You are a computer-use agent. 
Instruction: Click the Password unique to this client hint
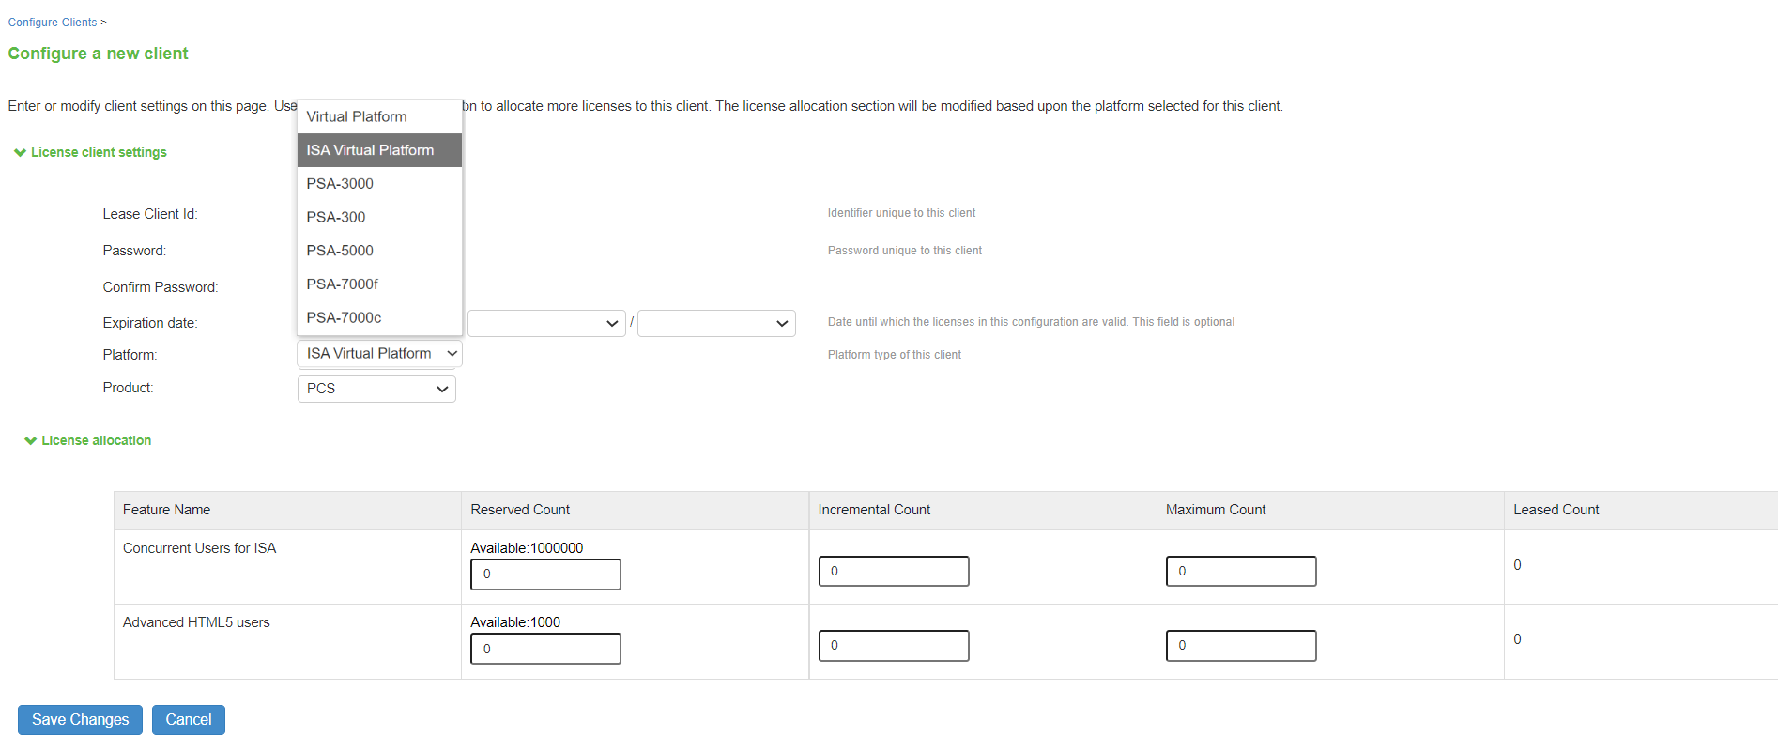point(905,251)
